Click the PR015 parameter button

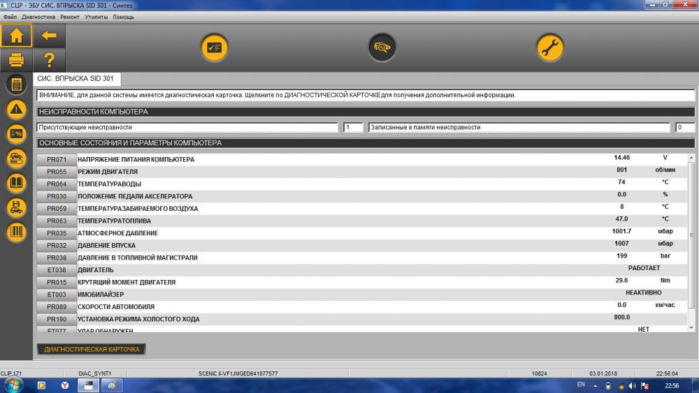click(x=57, y=282)
